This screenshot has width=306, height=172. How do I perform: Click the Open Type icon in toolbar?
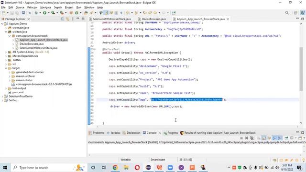(86, 13)
